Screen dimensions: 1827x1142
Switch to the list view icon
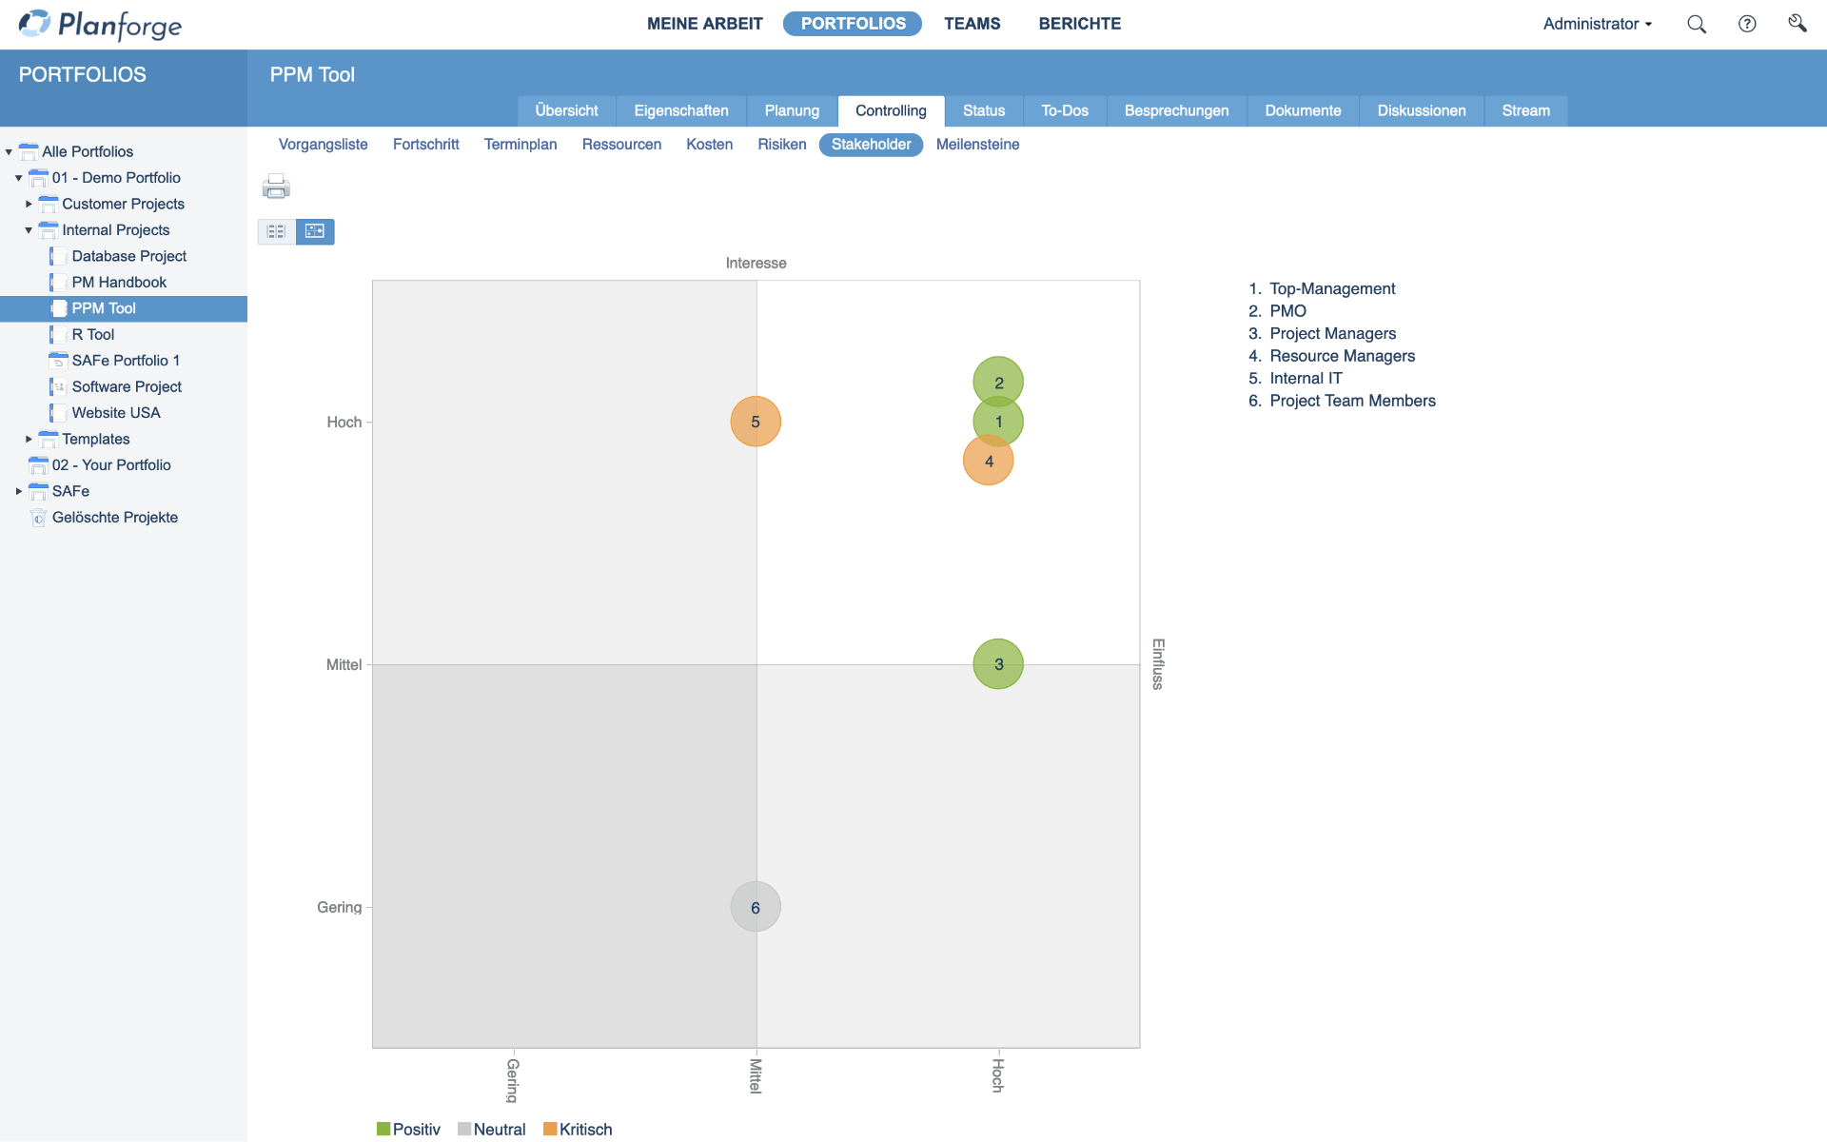pos(275,231)
